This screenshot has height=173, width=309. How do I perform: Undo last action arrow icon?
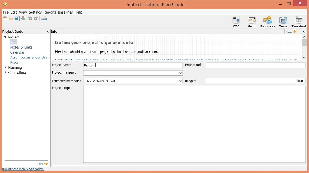tap(30, 18)
